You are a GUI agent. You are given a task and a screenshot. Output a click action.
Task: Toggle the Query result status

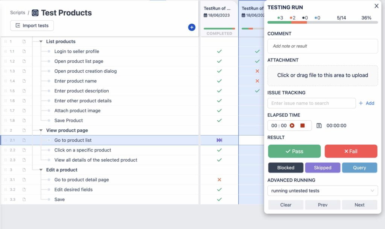(359, 168)
